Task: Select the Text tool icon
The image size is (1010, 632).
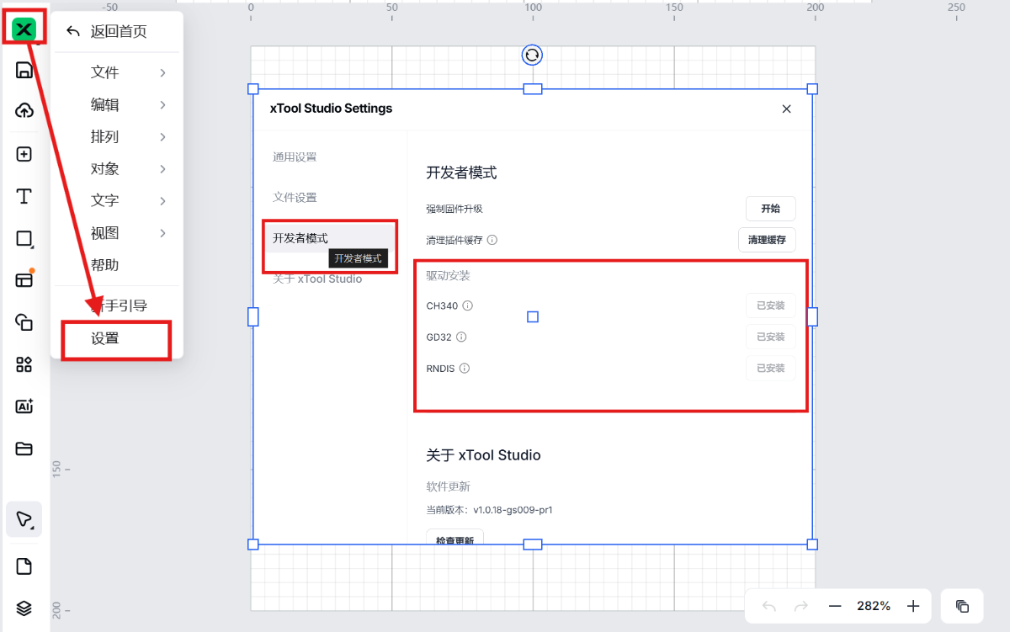Action: click(x=24, y=197)
